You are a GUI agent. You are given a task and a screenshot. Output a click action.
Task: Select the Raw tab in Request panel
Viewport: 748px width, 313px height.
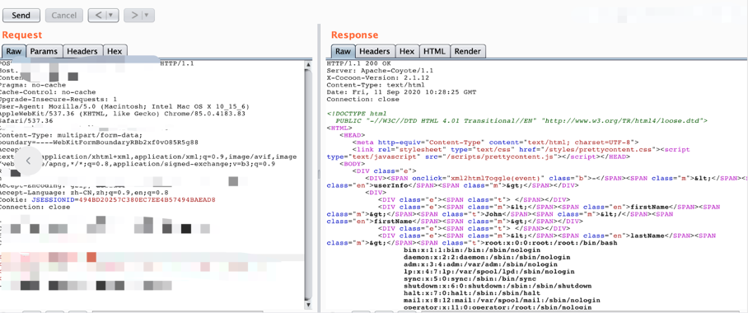[x=14, y=51]
